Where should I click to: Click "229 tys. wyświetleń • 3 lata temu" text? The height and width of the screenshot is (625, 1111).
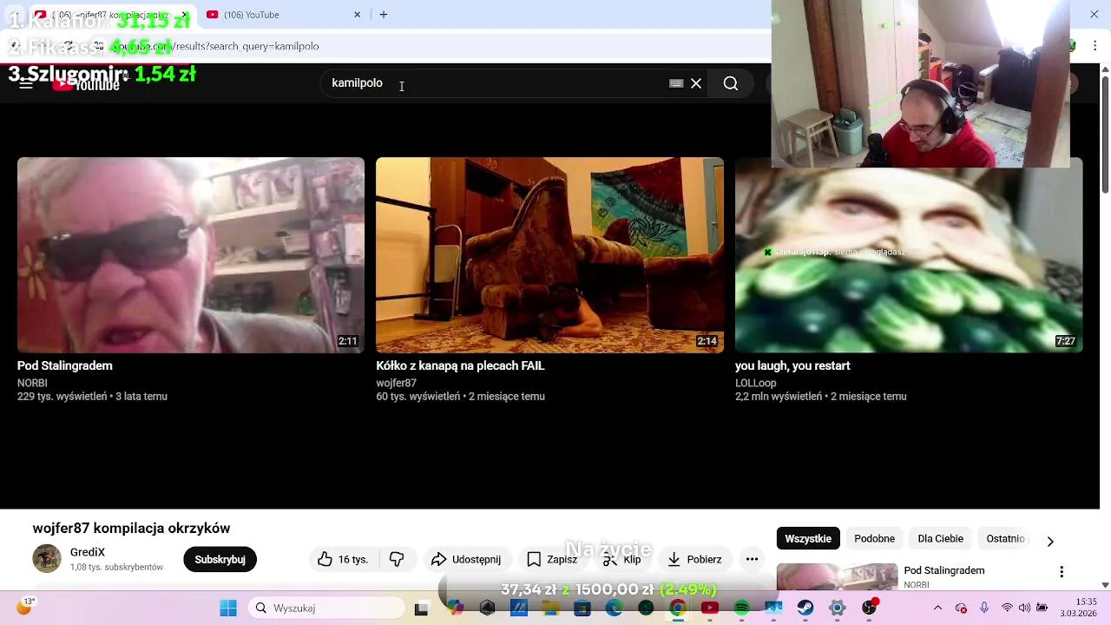pyautogui.click(x=92, y=396)
